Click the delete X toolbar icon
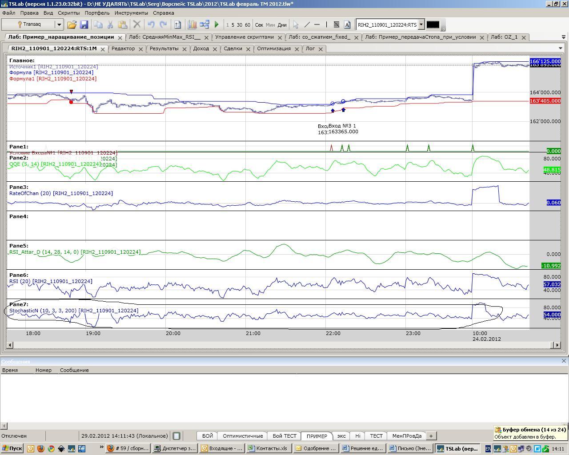569x455 pixels. tap(137, 24)
